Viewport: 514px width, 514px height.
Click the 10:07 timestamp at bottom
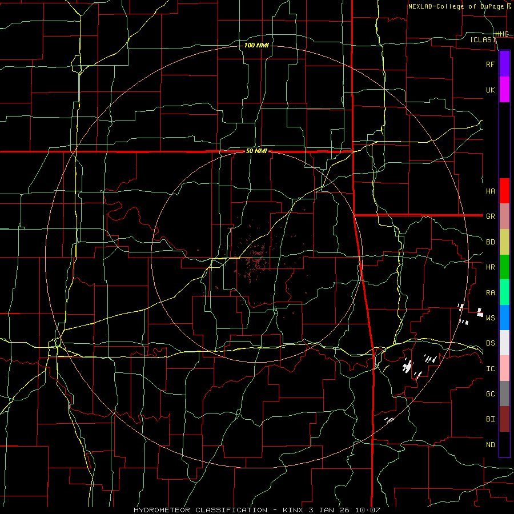pyautogui.click(x=369, y=510)
